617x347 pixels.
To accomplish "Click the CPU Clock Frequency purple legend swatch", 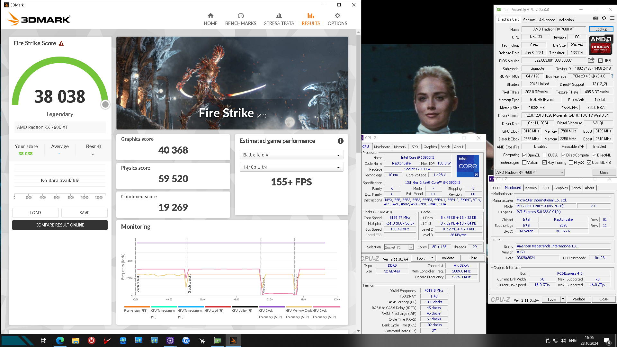I will [x=272, y=307].
